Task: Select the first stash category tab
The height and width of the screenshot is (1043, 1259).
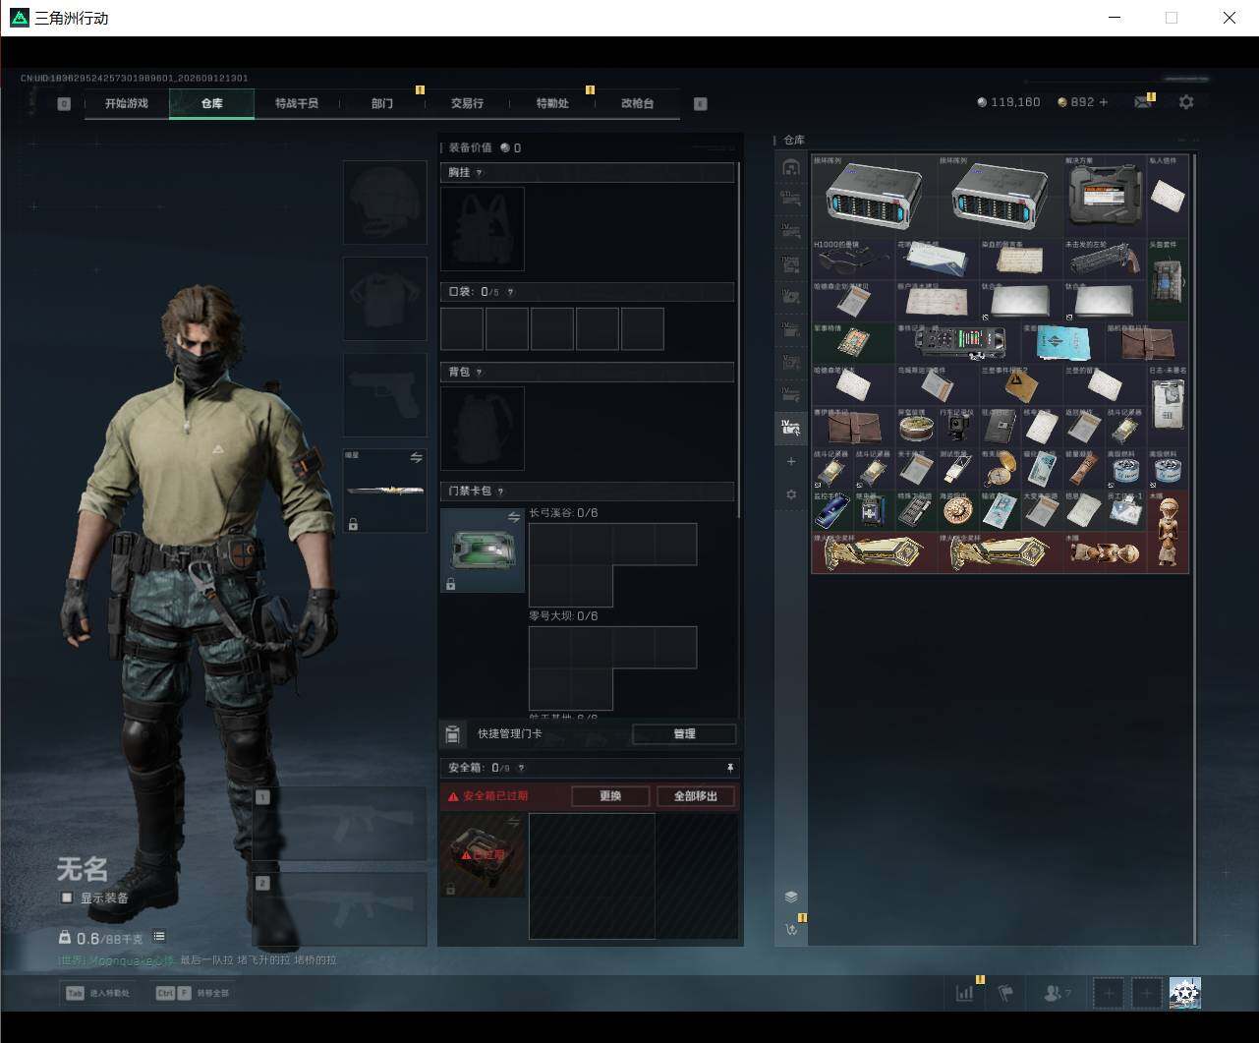Action: [791, 167]
